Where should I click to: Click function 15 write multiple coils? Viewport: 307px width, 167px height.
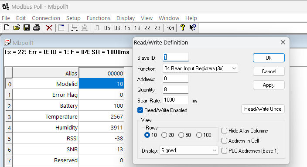tap(127, 28)
